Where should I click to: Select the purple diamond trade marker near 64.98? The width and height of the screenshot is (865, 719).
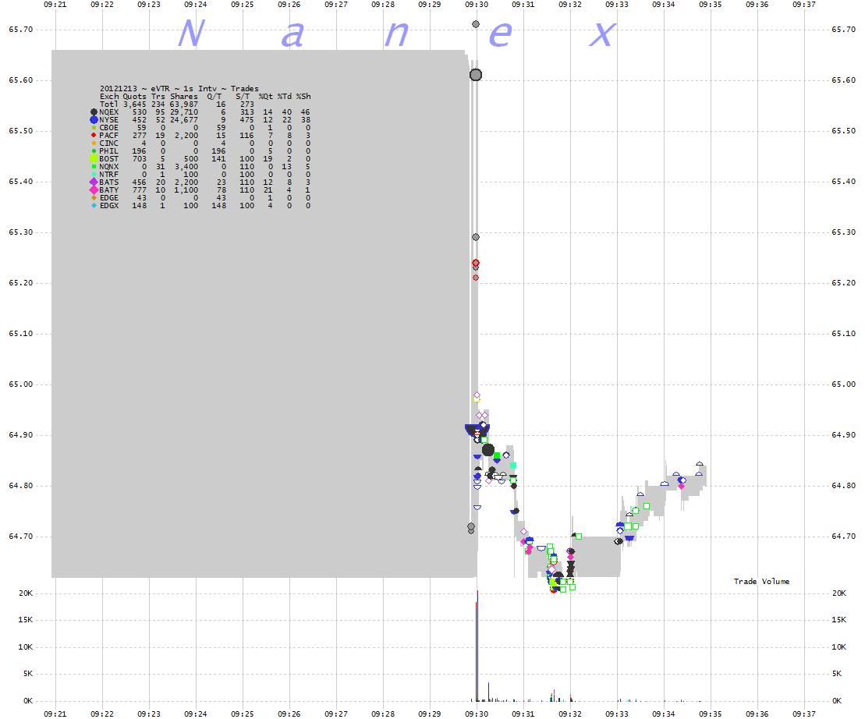[x=477, y=395]
